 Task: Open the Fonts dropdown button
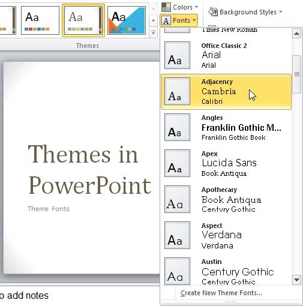pos(179,20)
